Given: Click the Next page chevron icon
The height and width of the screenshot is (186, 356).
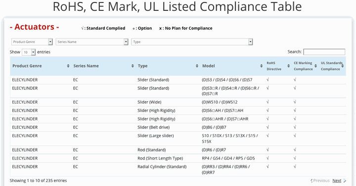Looking at the screenshot, I should (345, 181).
